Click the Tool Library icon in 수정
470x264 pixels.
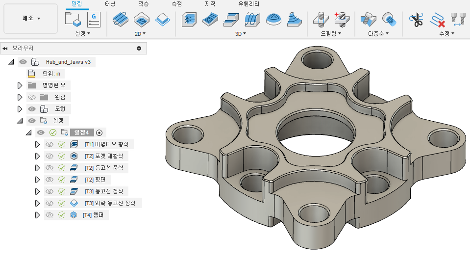point(458,20)
